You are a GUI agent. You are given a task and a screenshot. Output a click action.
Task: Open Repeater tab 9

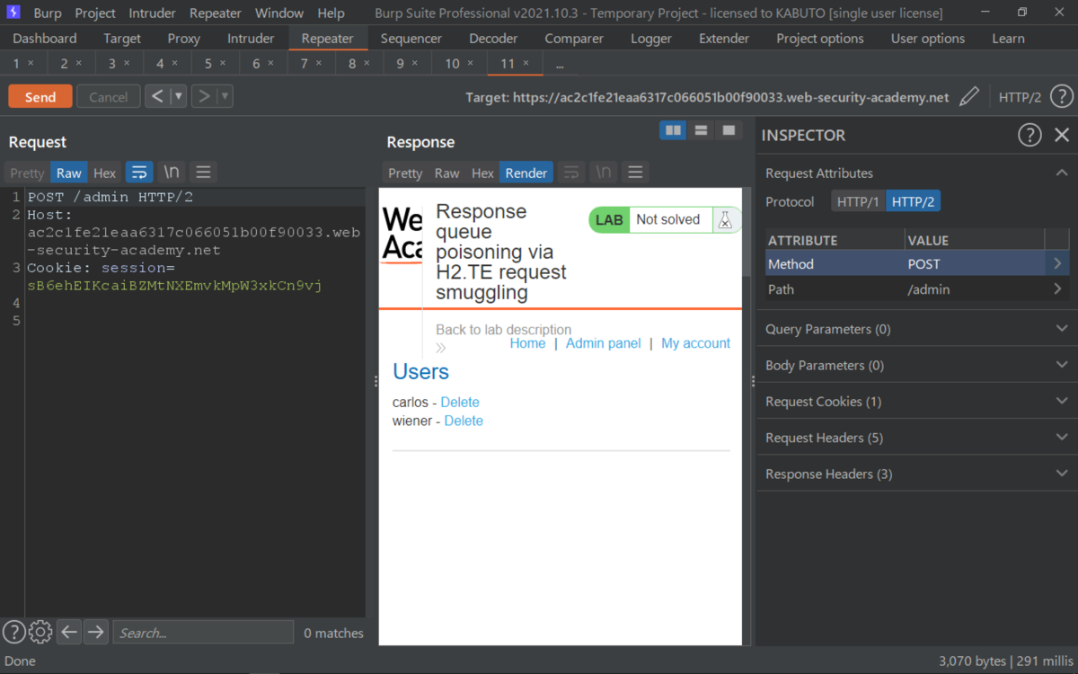pos(406,64)
